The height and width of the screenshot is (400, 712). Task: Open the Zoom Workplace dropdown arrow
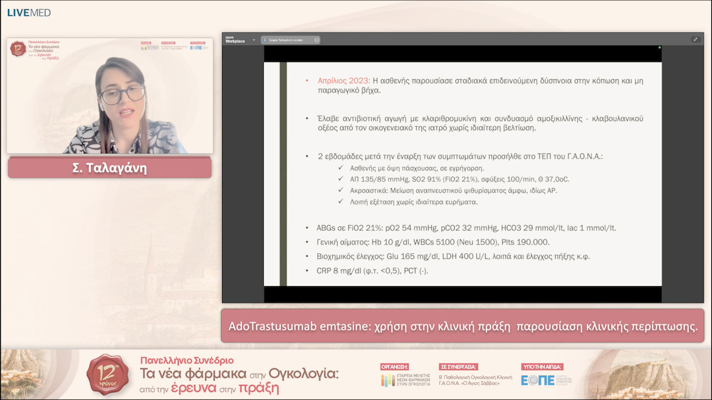coord(254,39)
